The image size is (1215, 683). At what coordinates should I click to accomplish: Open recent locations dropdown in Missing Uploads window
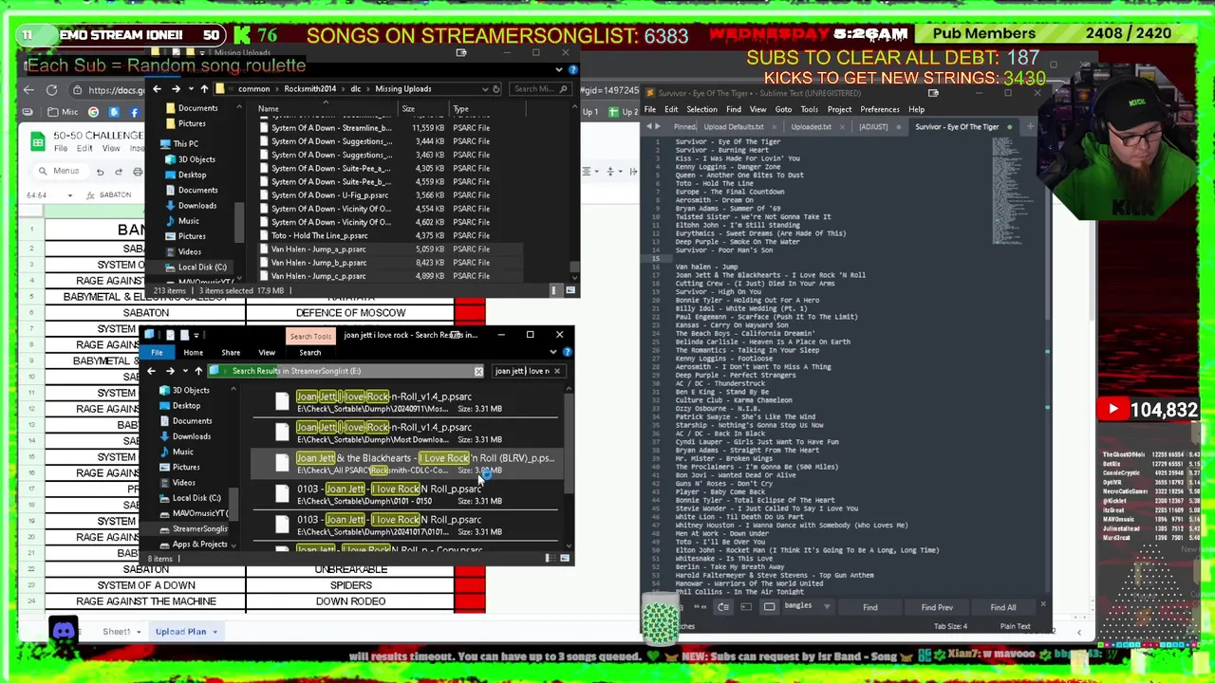click(x=190, y=89)
